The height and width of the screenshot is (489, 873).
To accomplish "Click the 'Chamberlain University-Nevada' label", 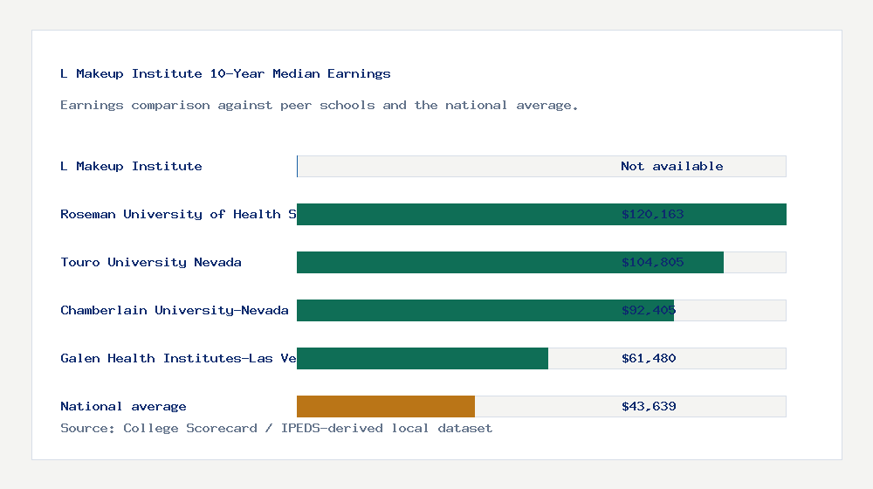I will 175,310.
